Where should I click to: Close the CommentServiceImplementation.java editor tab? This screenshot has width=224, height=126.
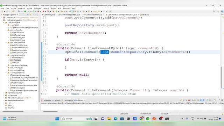(138, 15)
